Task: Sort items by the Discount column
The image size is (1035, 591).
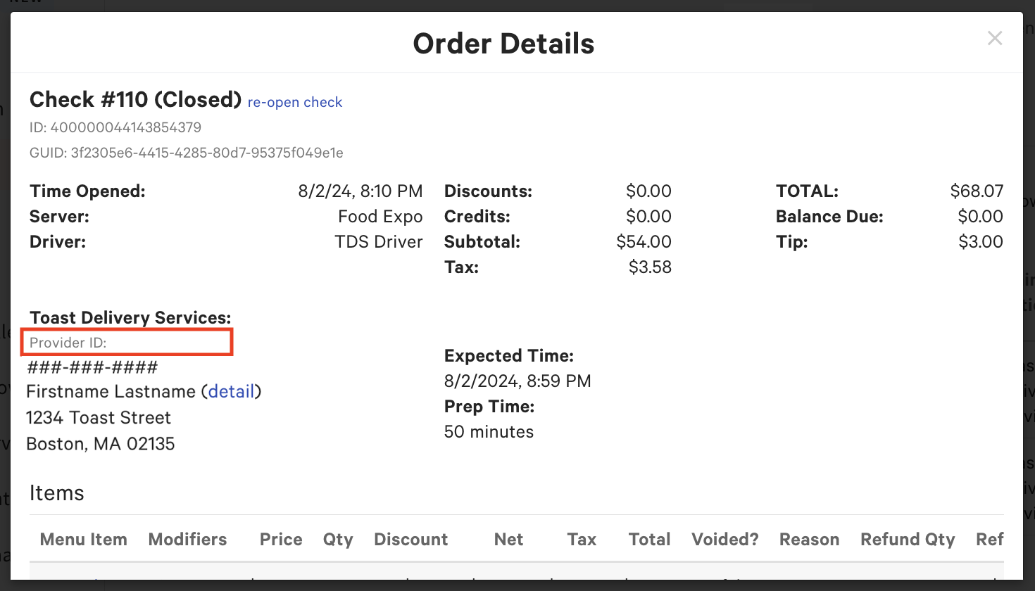Action: pyautogui.click(x=411, y=539)
